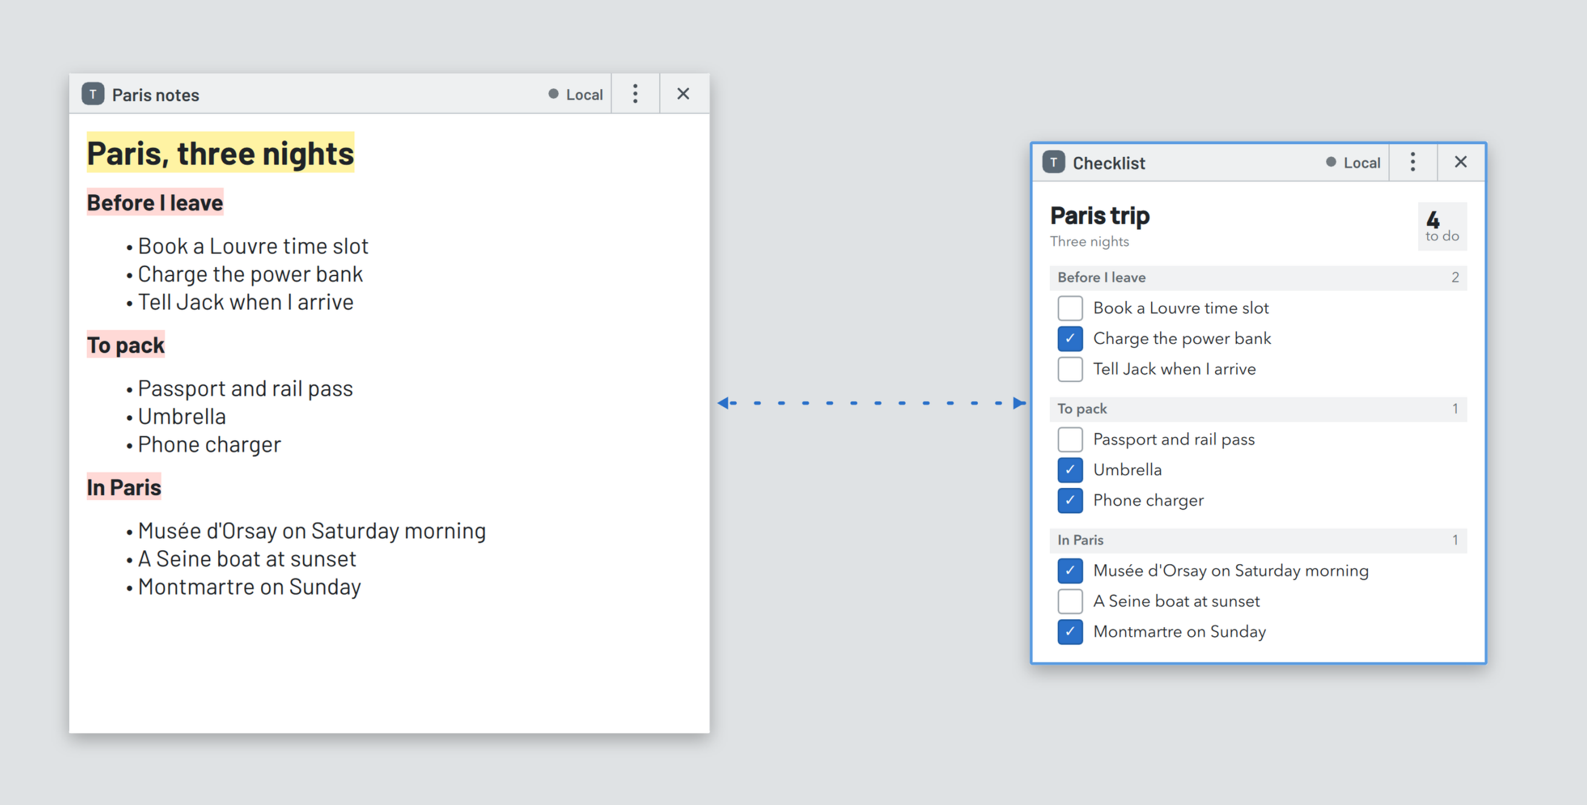Click the T icon in Checklist title bar
Screen dimensions: 1587x805
click(x=1053, y=162)
